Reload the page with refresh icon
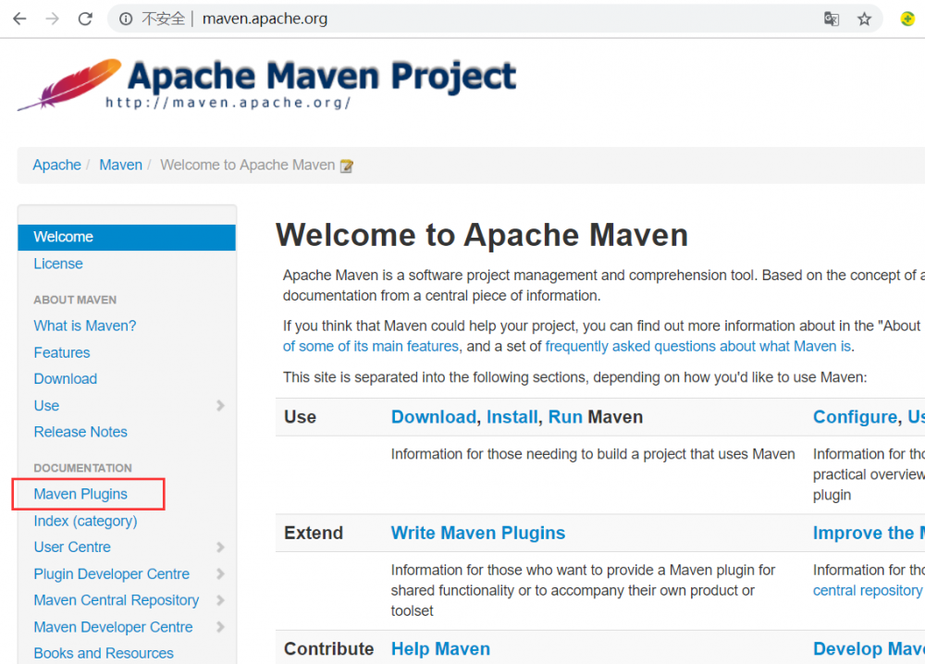Image resolution: width=925 pixels, height=664 pixels. [x=85, y=18]
